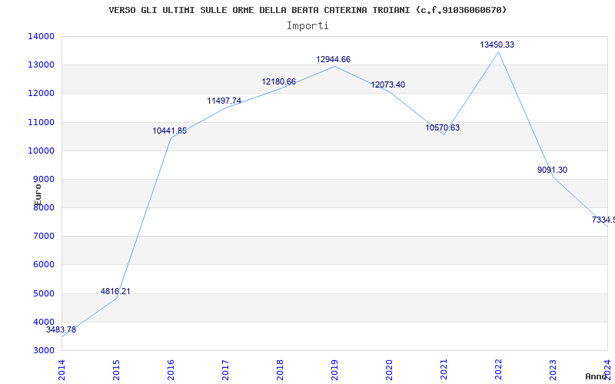Click the y-axis value 10000
This screenshot has height=384, width=615.
41,151
